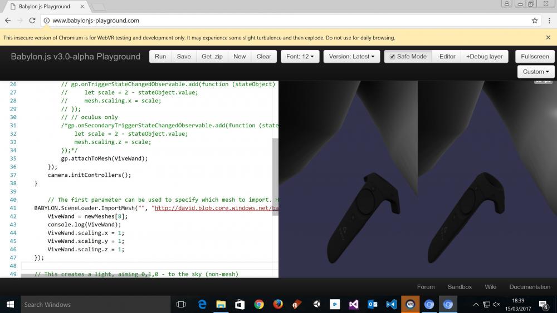This screenshot has width=557, height=313.
Task: Open Visual Studio Code (blue) from taskbar
Action: point(391,305)
